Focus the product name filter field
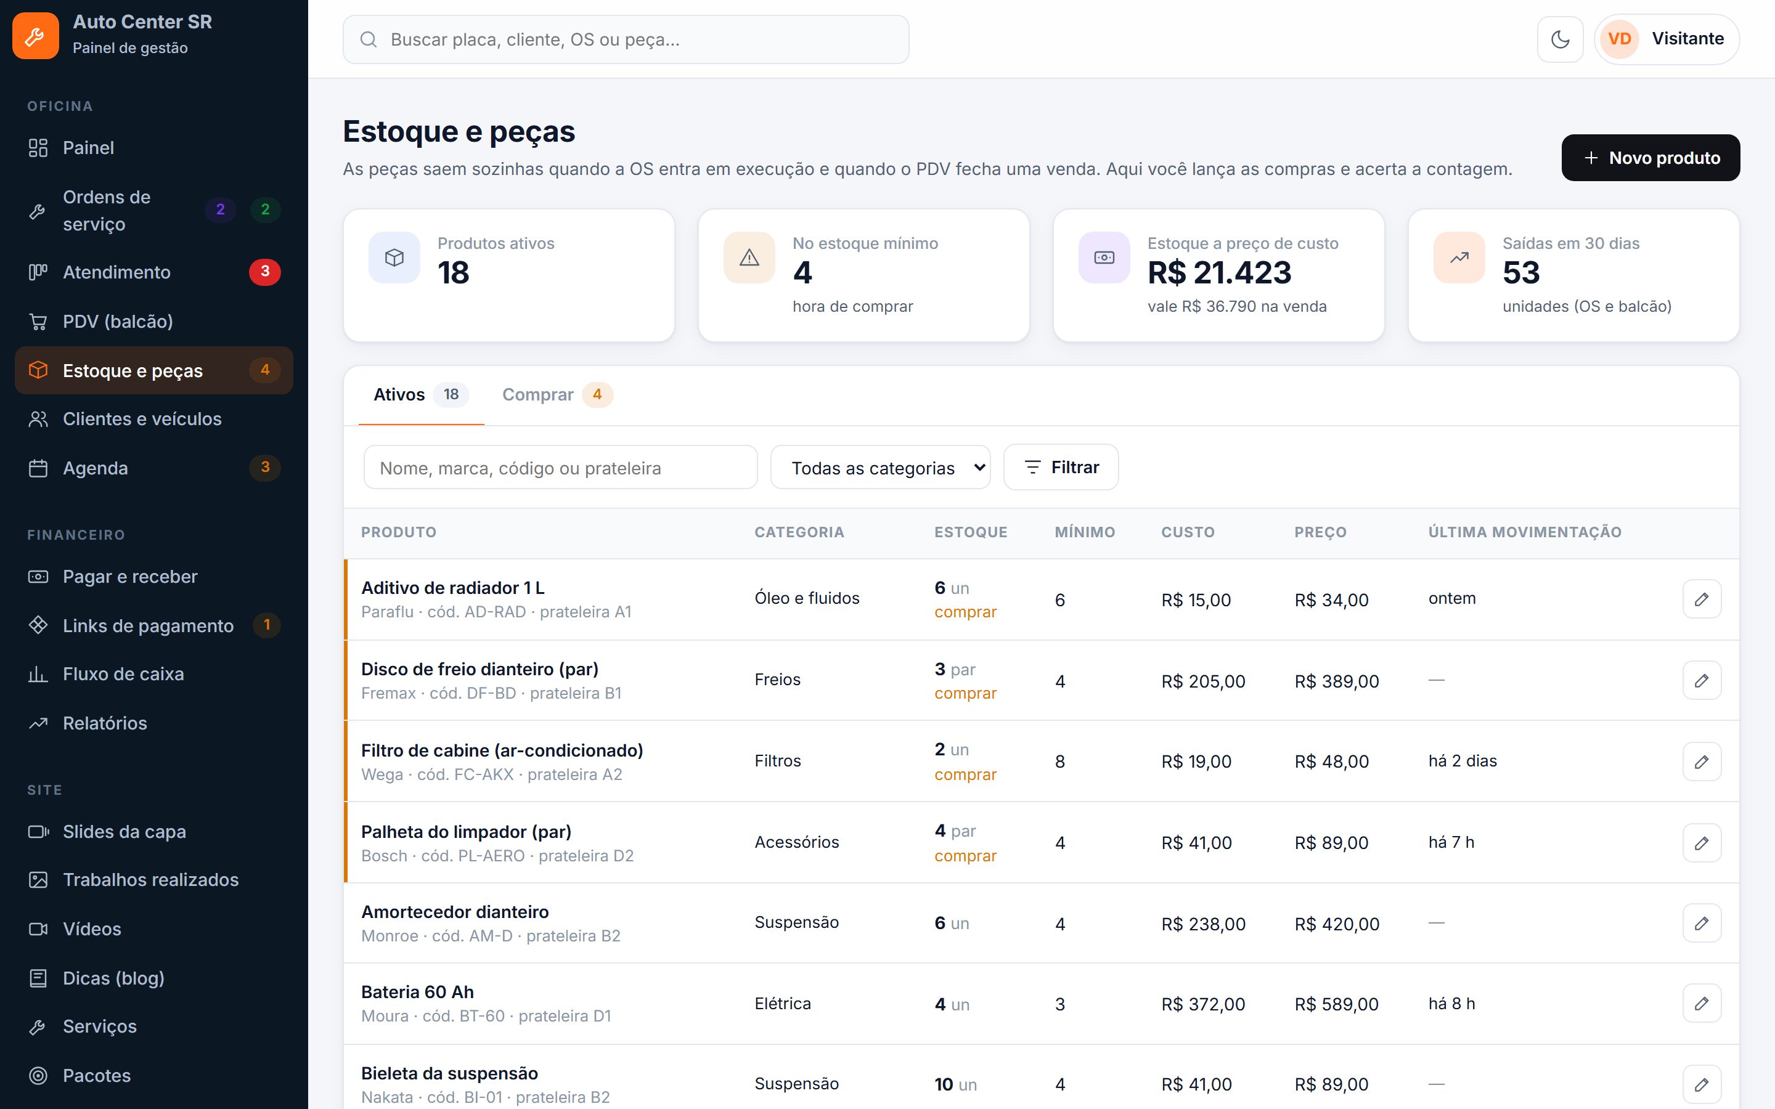 point(560,467)
